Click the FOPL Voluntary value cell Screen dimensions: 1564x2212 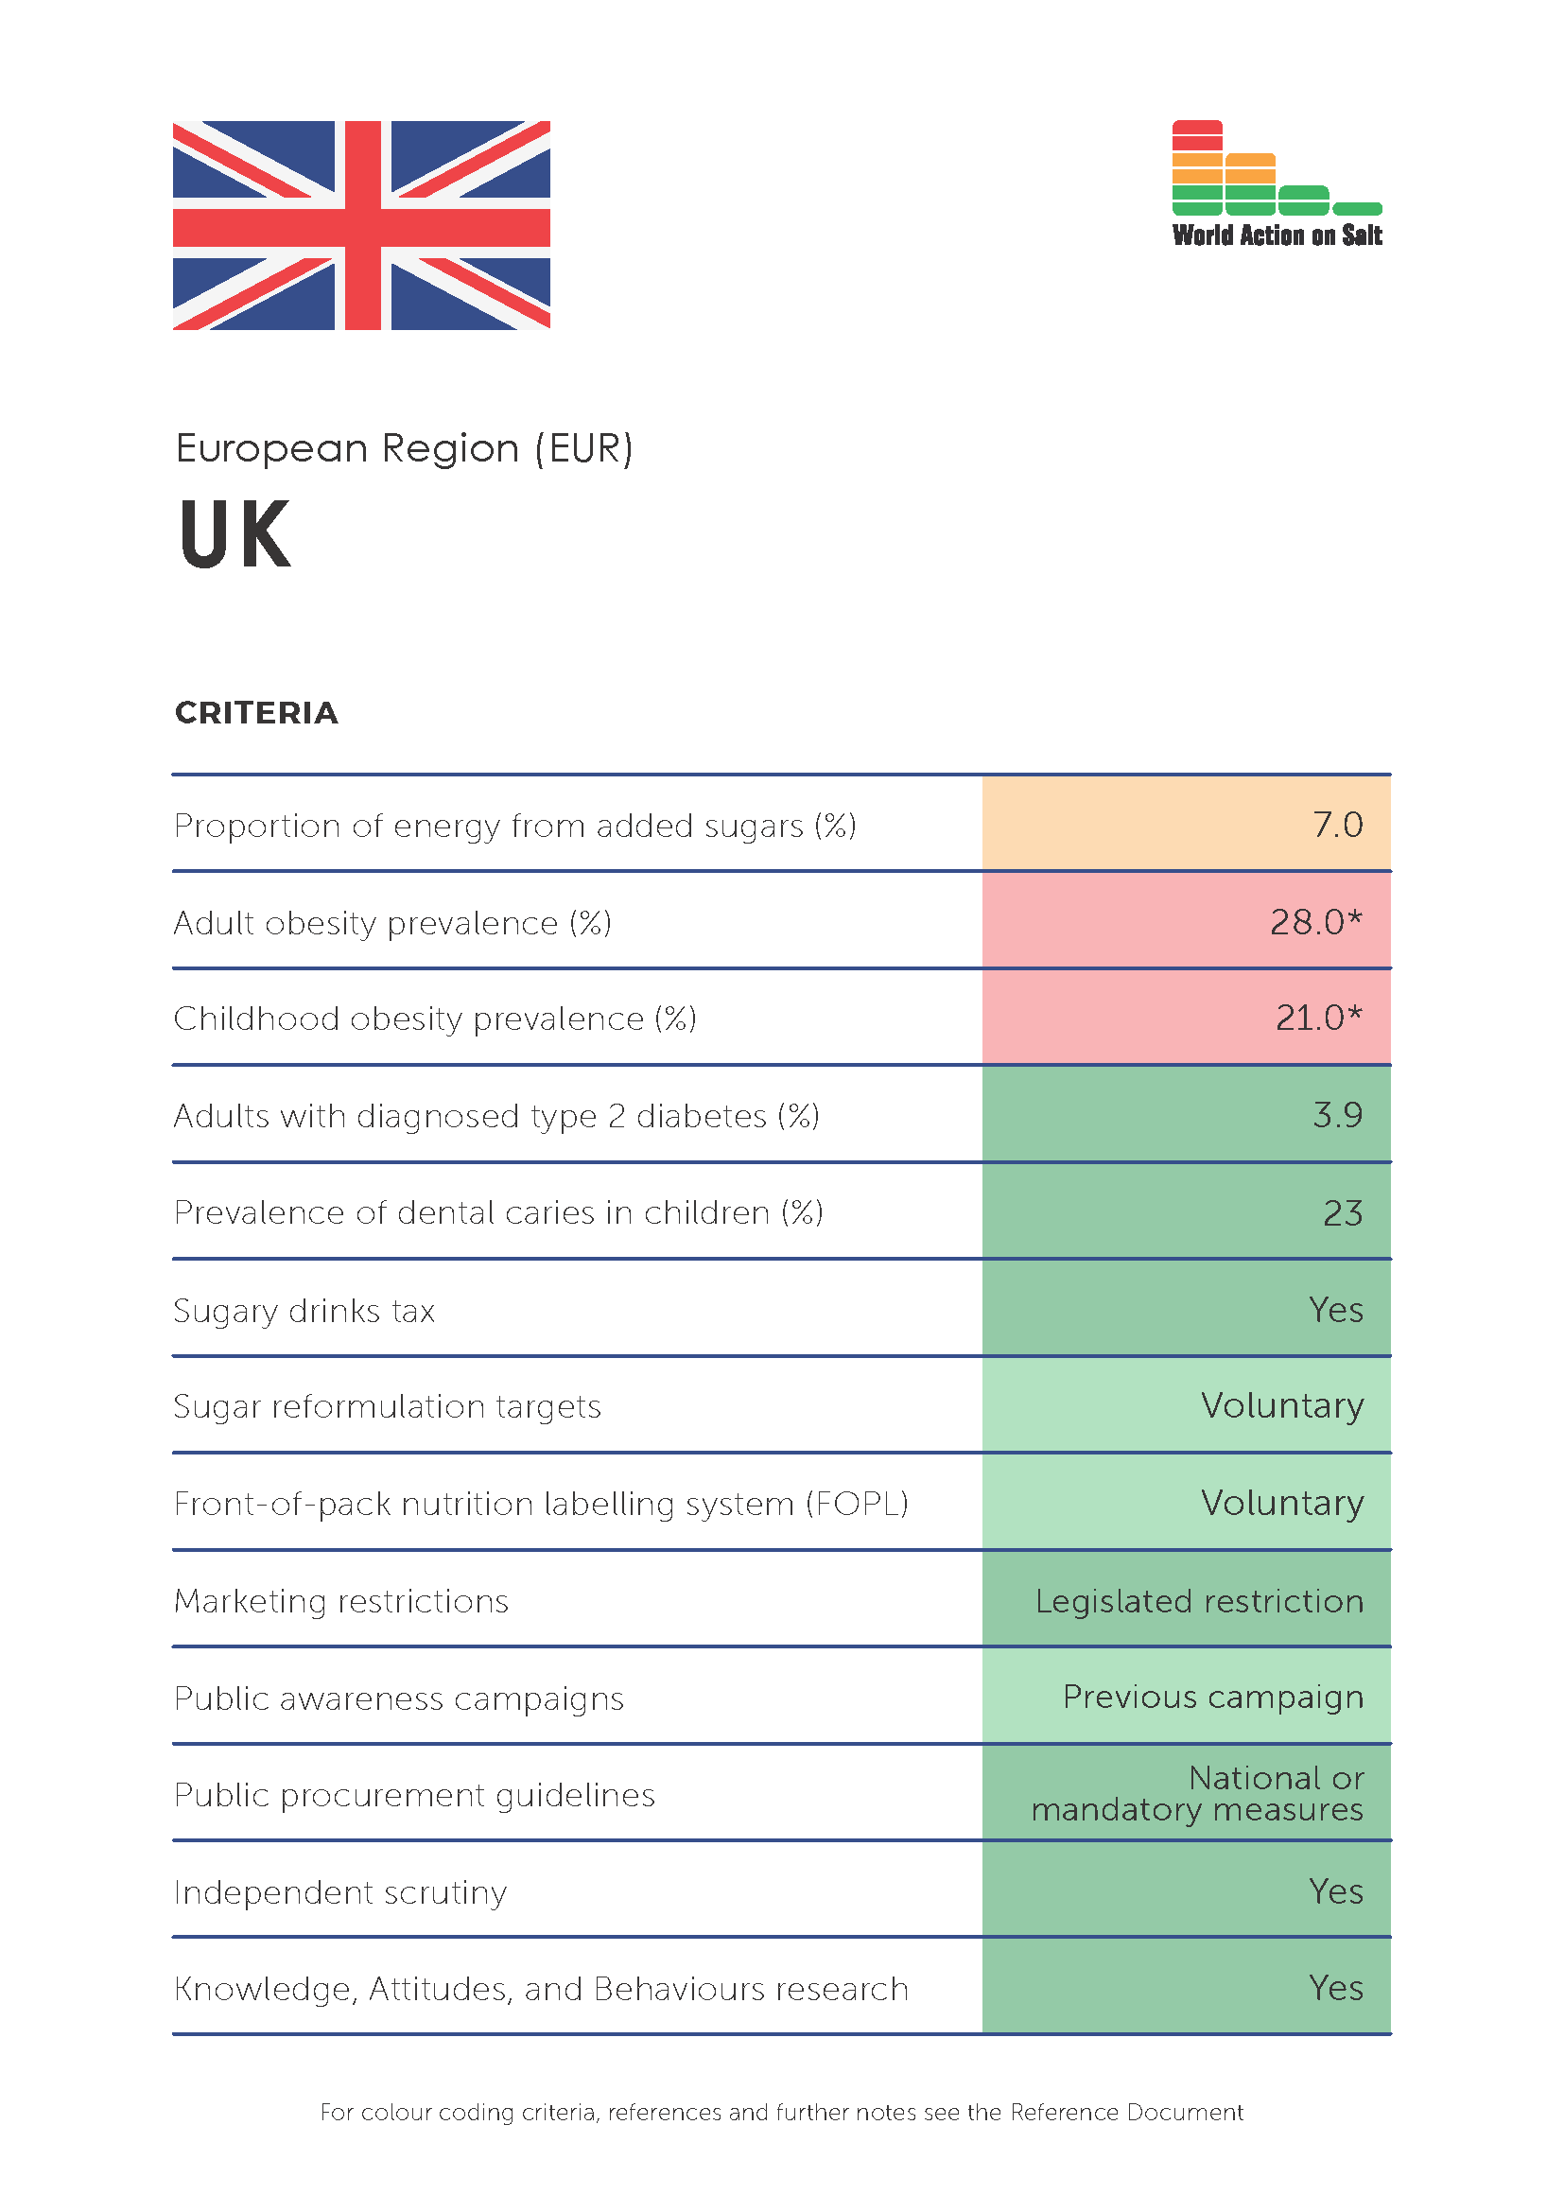1187,1503
